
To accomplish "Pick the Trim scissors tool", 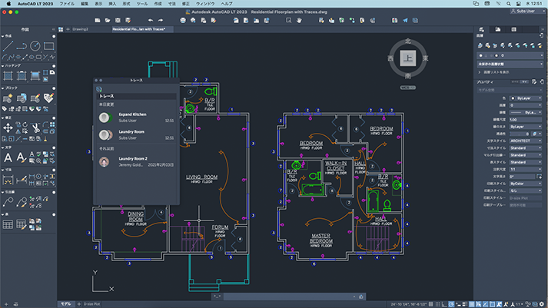I will [x=35, y=128].
